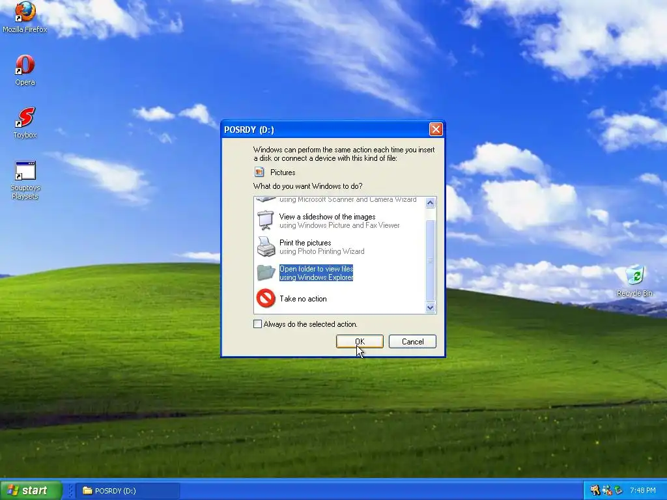Select the Souptoys Playsets desktop shortcut

[25, 180]
